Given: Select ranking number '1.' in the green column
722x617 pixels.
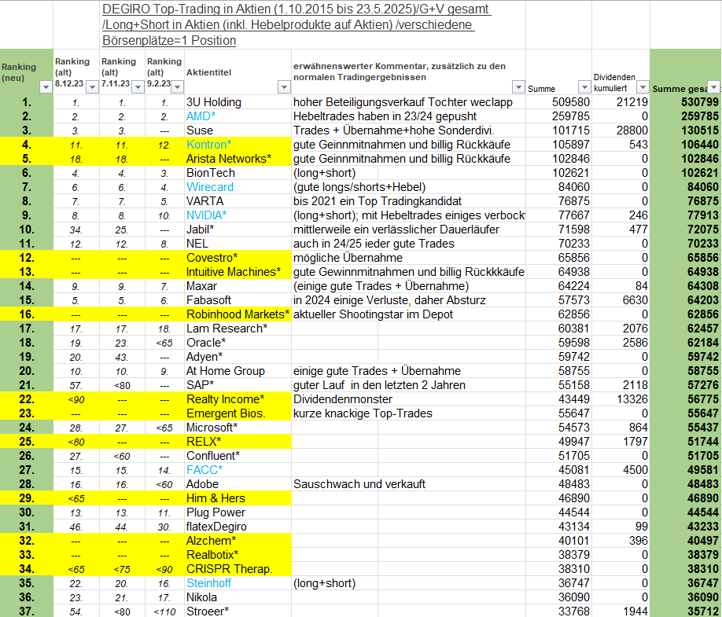Looking at the screenshot, I should click(x=27, y=102).
